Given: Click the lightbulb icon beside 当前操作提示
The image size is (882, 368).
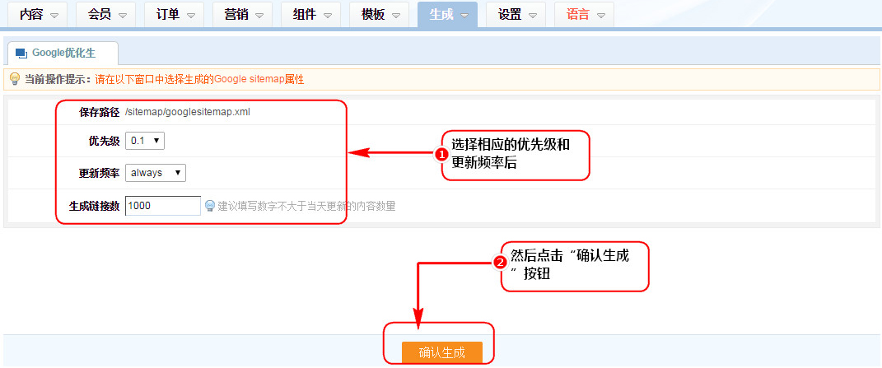Looking at the screenshot, I should [x=14, y=79].
